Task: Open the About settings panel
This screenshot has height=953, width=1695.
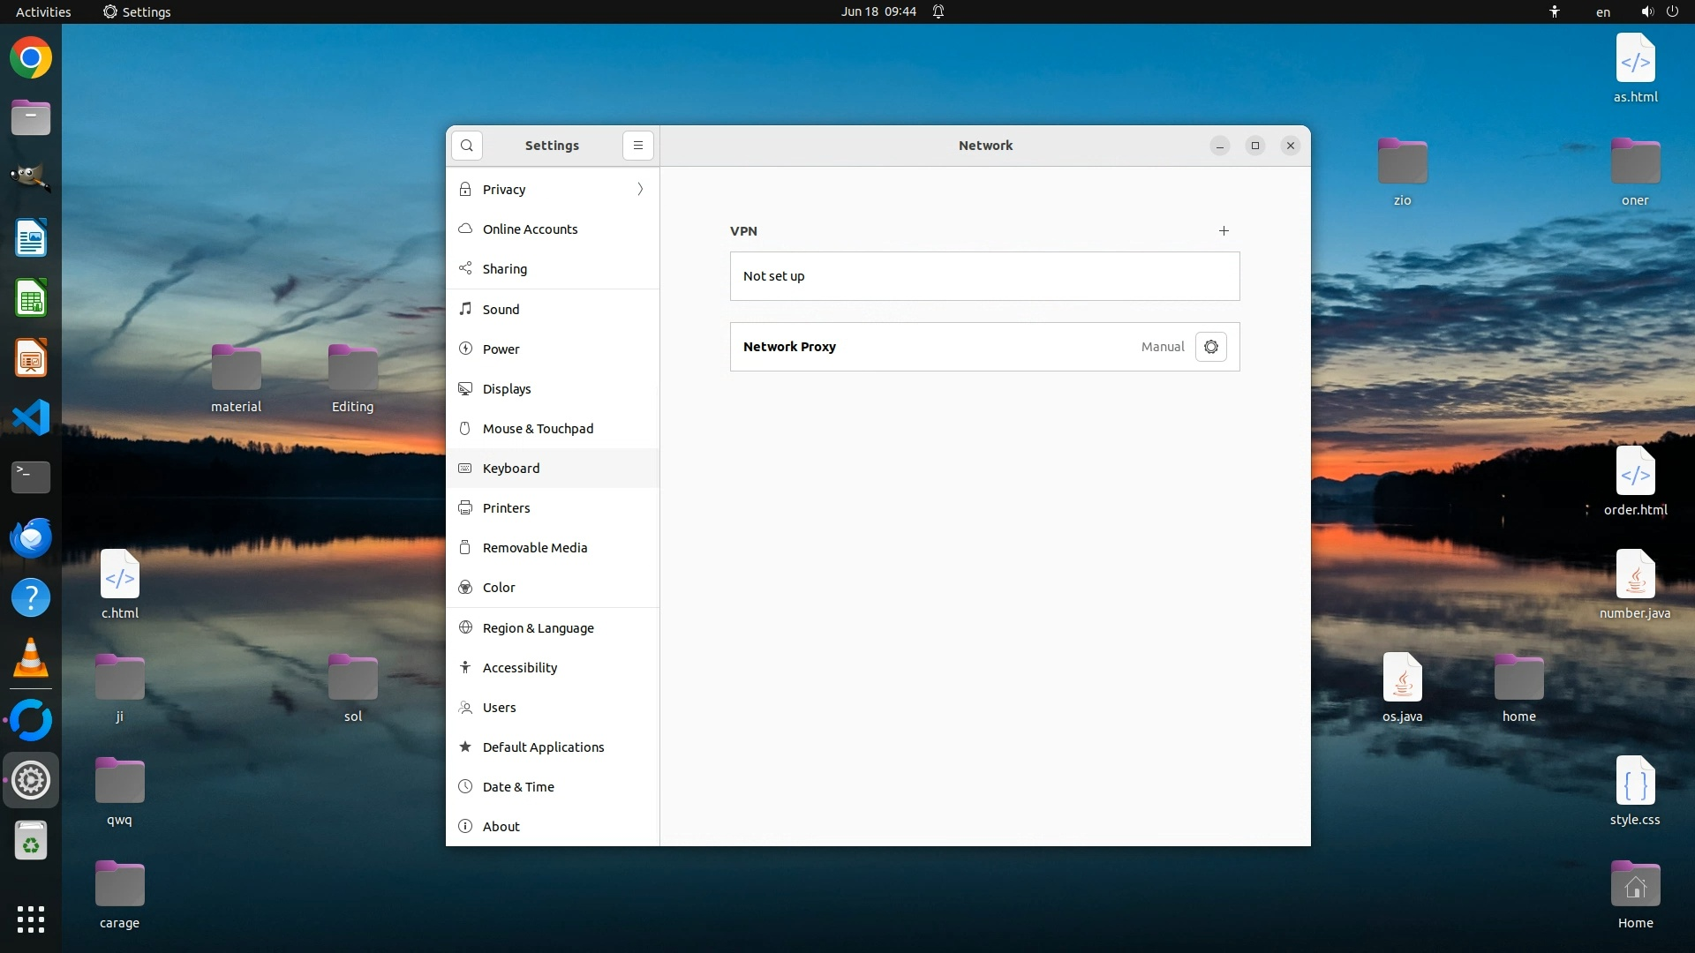Action: pyautogui.click(x=501, y=827)
